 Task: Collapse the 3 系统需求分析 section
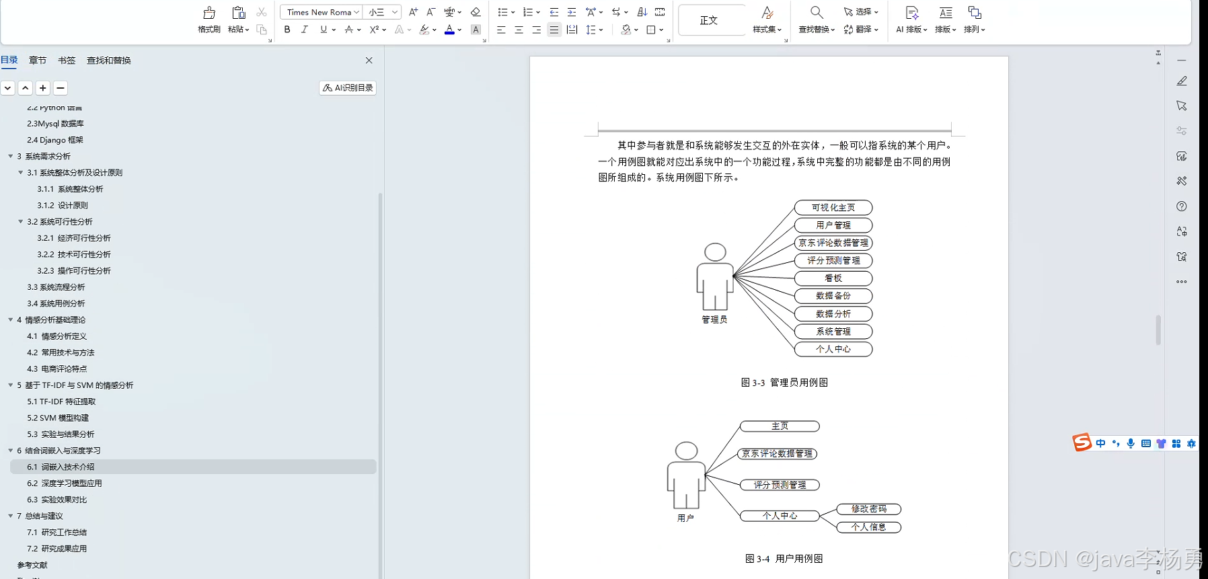click(x=11, y=156)
